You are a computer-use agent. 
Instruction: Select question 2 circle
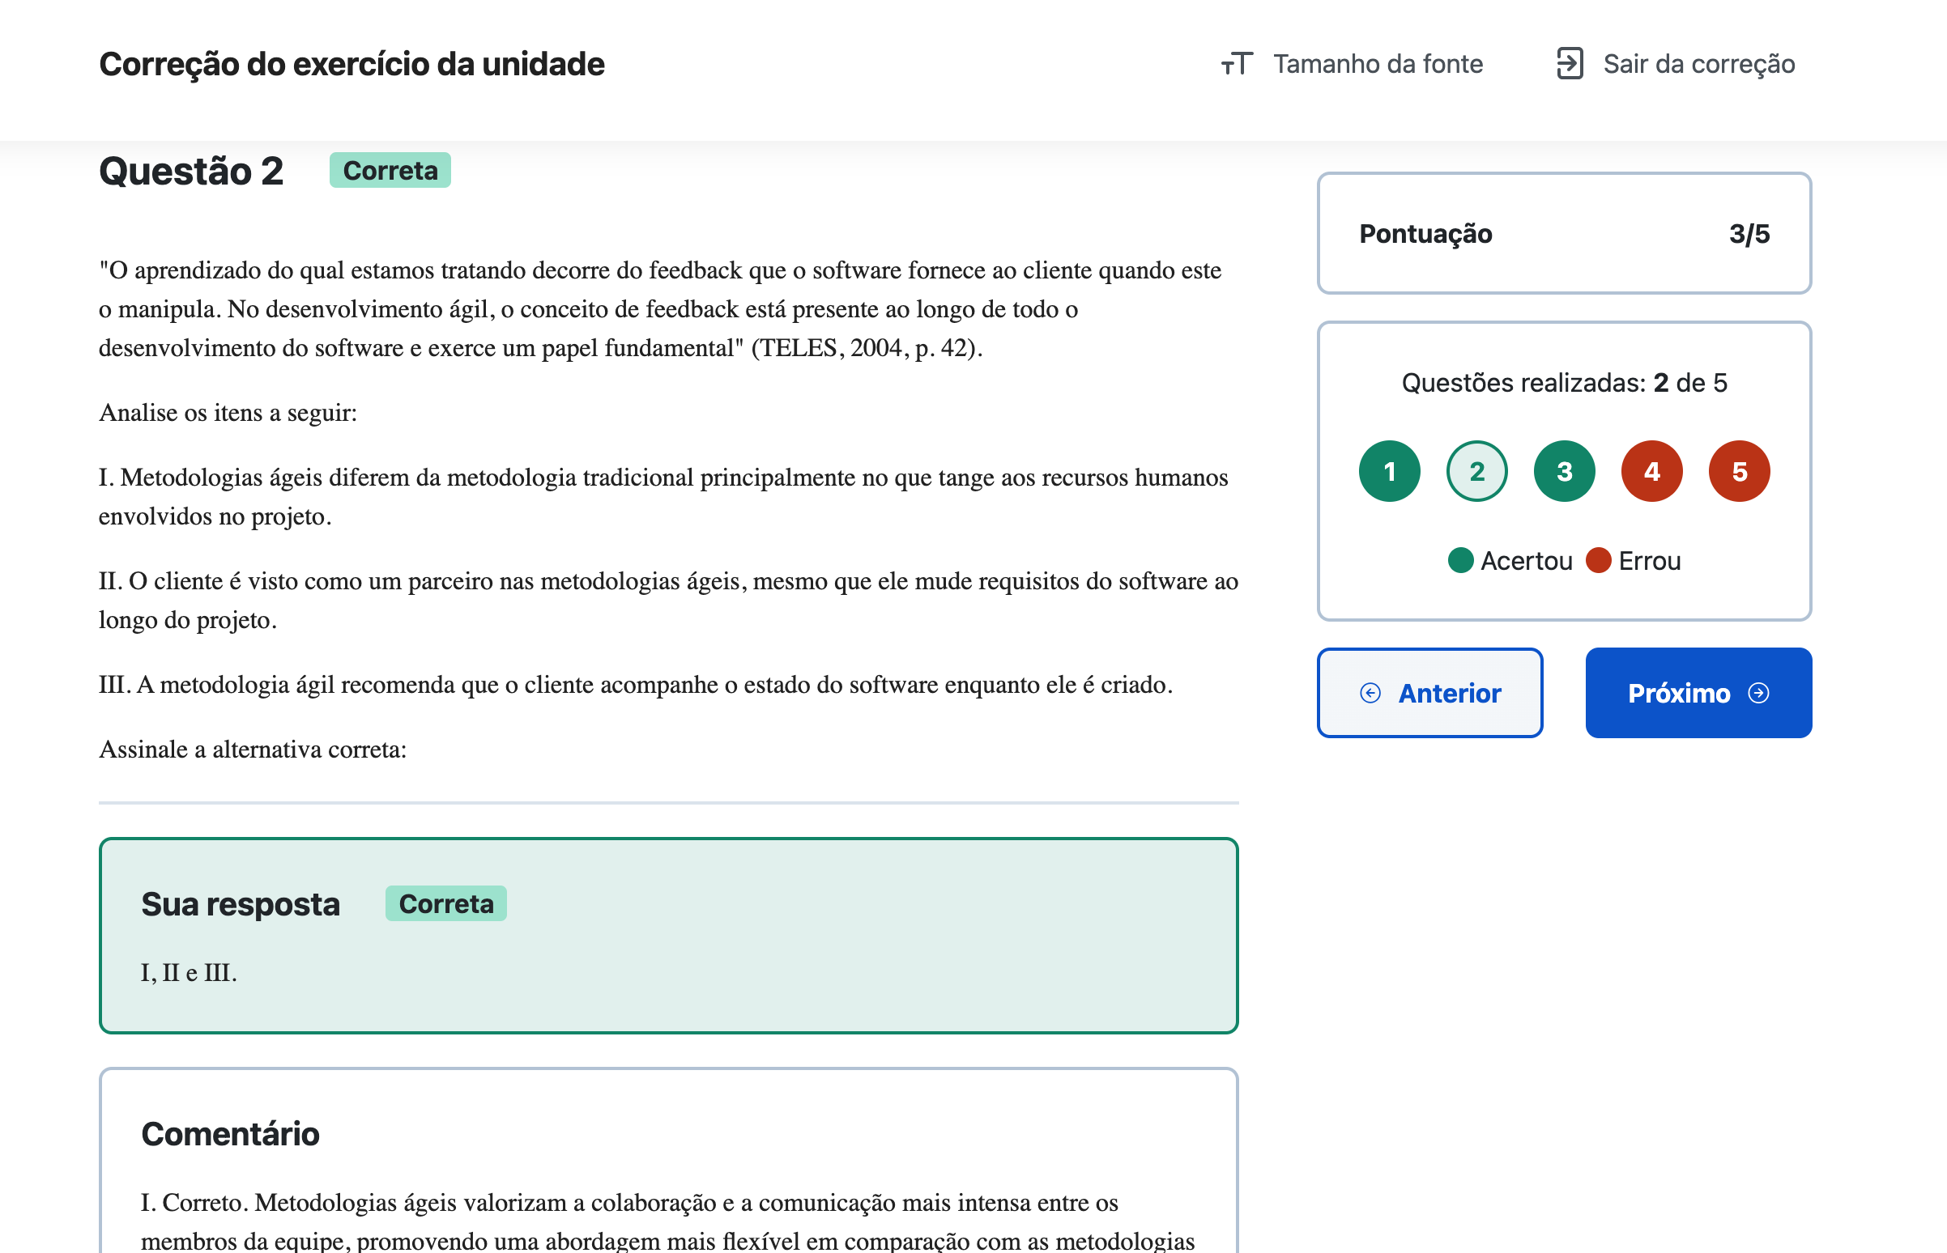[x=1476, y=471]
